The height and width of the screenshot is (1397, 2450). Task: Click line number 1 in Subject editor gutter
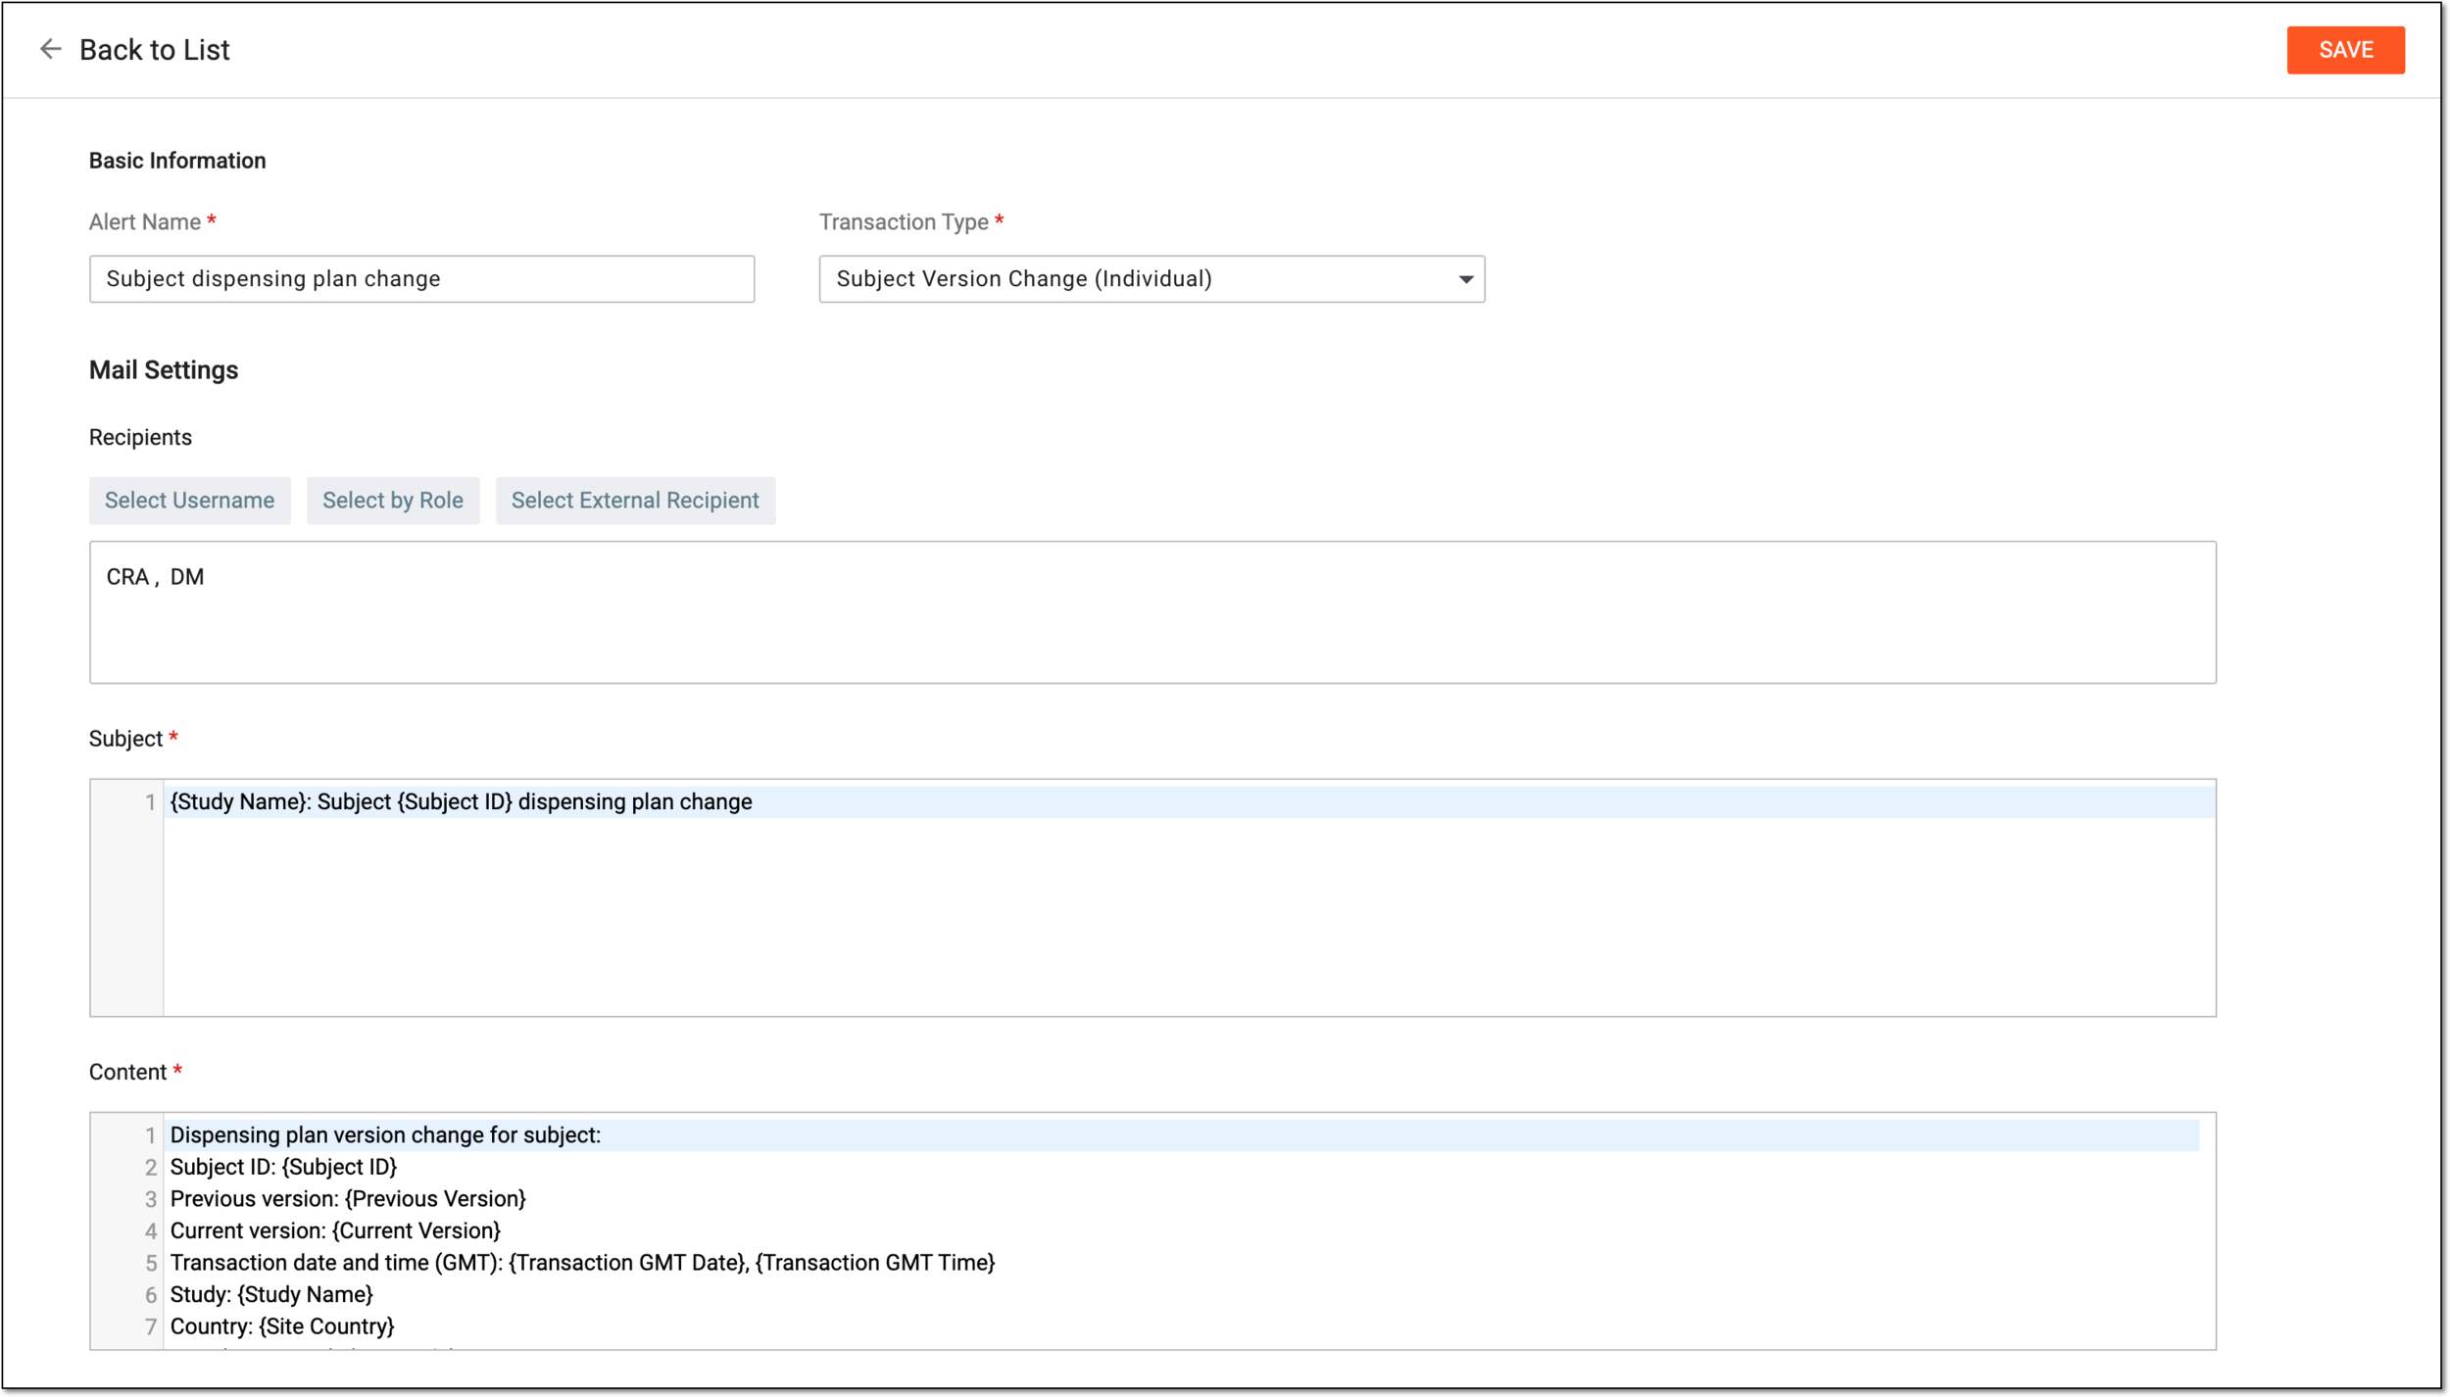click(x=150, y=802)
